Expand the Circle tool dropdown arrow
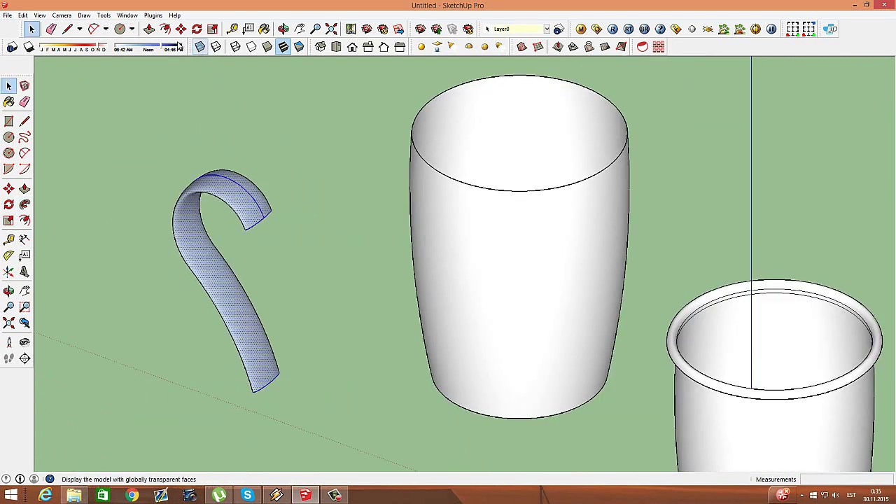The width and height of the screenshot is (896, 504). tap(132, 29)
